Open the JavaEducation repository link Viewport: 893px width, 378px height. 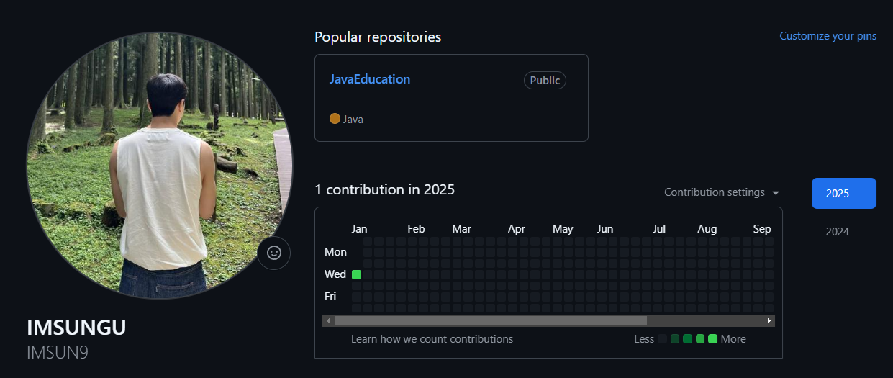[x=370, y=79]
